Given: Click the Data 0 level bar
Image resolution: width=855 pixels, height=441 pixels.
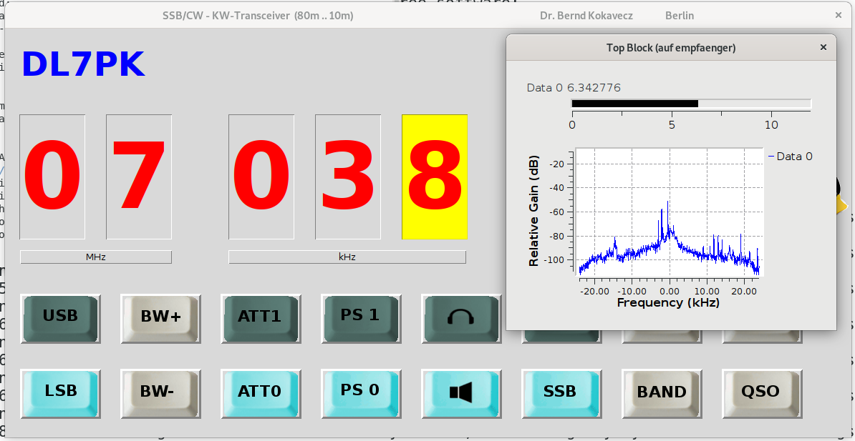Looking at the screenshot, I should click(690, 104).
